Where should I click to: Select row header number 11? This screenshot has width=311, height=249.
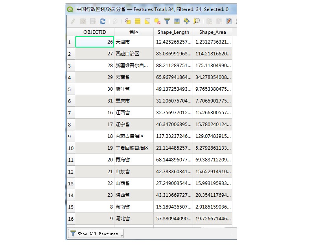71,160
